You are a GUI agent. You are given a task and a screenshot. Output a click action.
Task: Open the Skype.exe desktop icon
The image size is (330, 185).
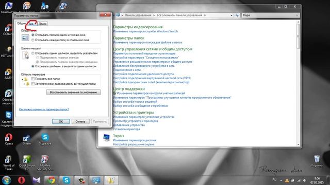coord(45,139)
